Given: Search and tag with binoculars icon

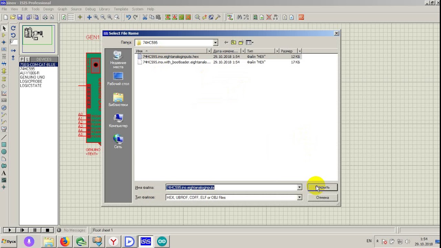Looking at the screenshot, I should (x=239, y=17).
